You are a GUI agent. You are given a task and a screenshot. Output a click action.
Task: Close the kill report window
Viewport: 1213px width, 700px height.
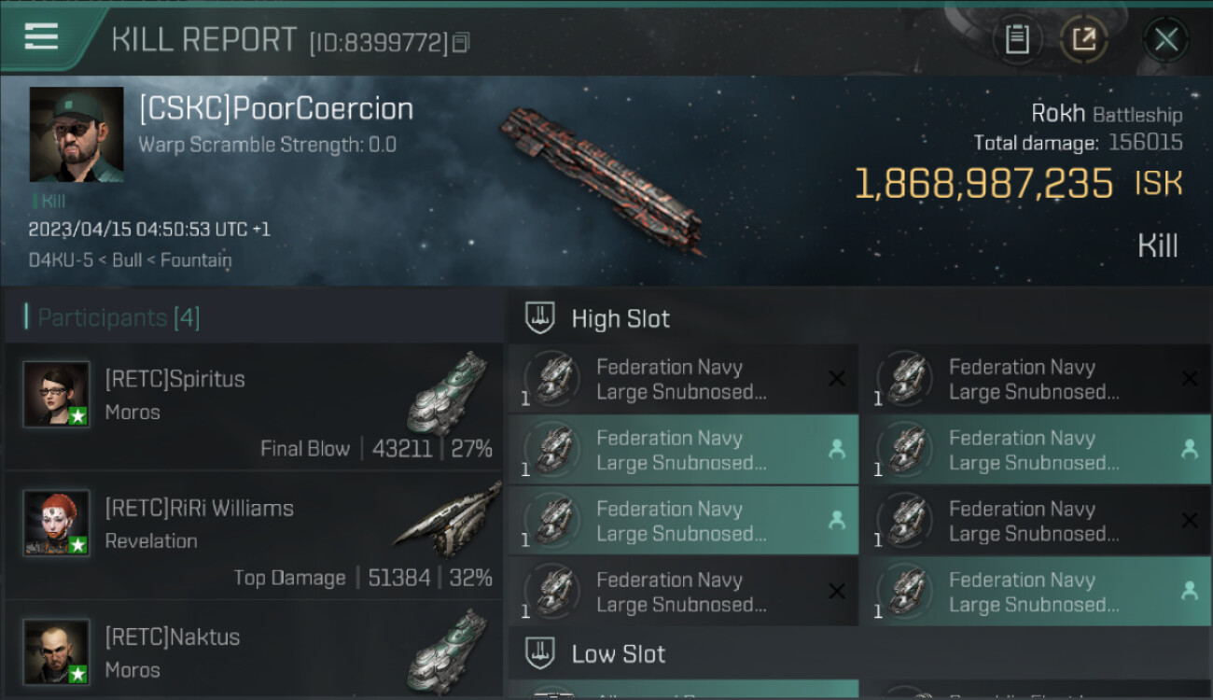1165,39
